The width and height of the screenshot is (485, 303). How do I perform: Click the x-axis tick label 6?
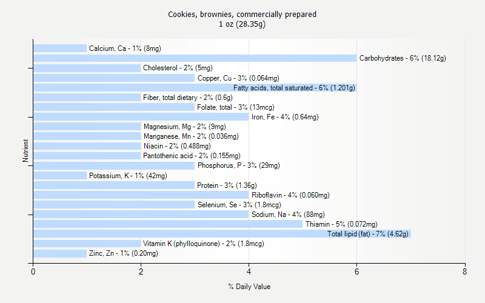[356, 271]
